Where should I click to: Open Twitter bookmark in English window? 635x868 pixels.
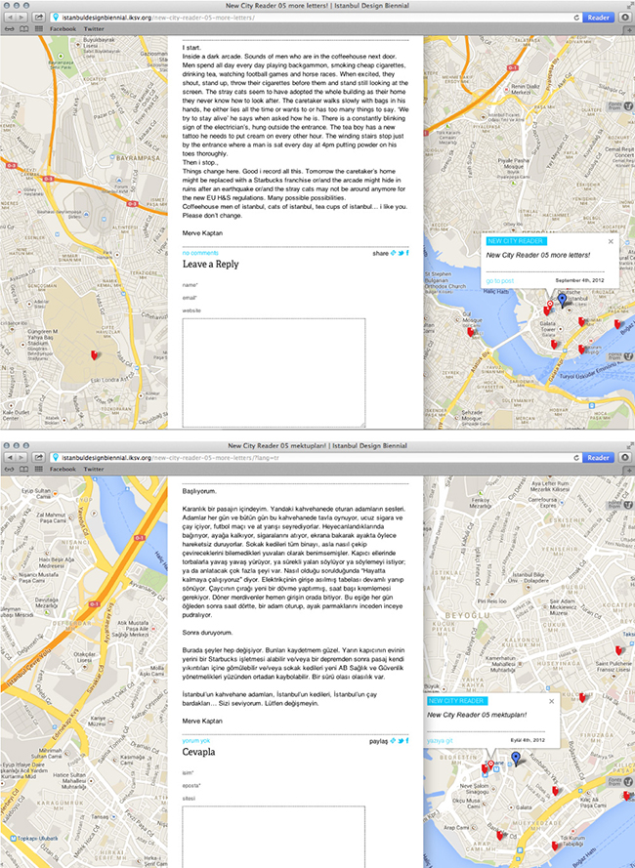94,28
